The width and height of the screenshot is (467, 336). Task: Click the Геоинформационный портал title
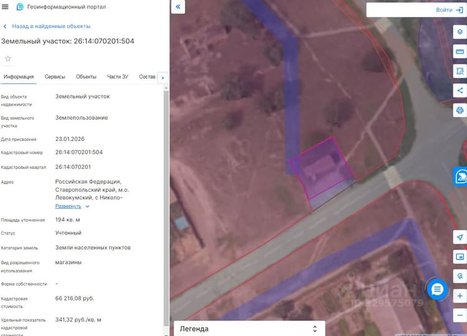67,7
